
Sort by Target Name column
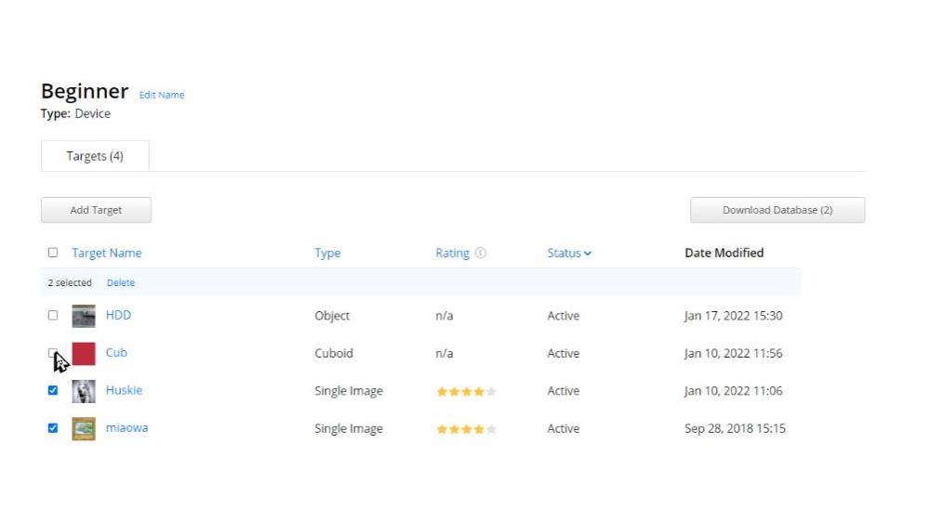pyautogui.click(x=107, y=253)
